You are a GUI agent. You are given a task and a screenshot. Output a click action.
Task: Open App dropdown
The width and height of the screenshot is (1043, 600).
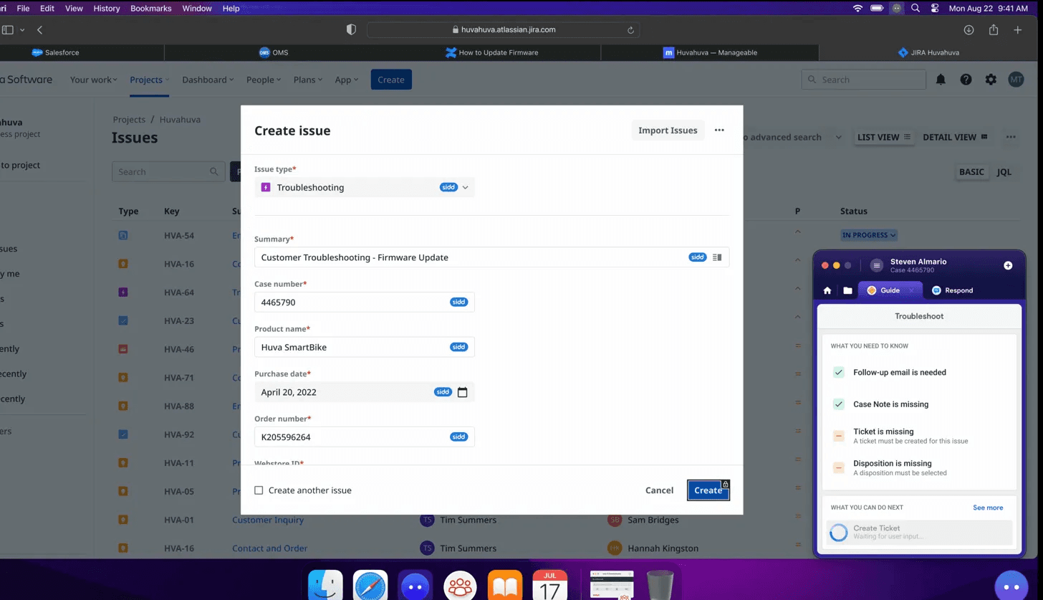click(x=347, y=80)
